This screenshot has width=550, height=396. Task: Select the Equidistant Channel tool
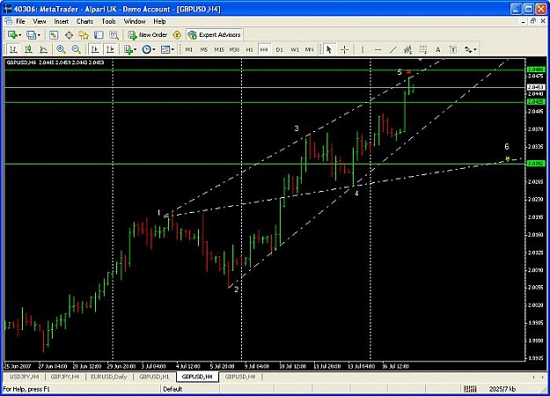tap(408, 49)
